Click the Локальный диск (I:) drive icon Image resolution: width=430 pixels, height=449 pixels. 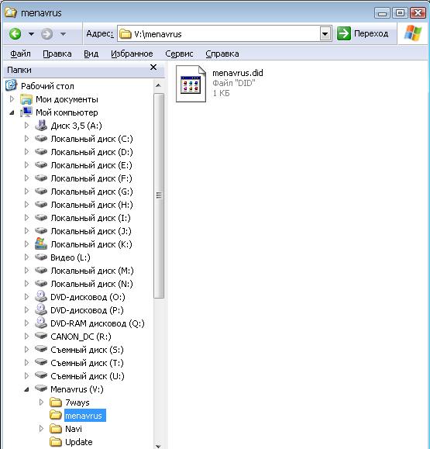[41, 217]
